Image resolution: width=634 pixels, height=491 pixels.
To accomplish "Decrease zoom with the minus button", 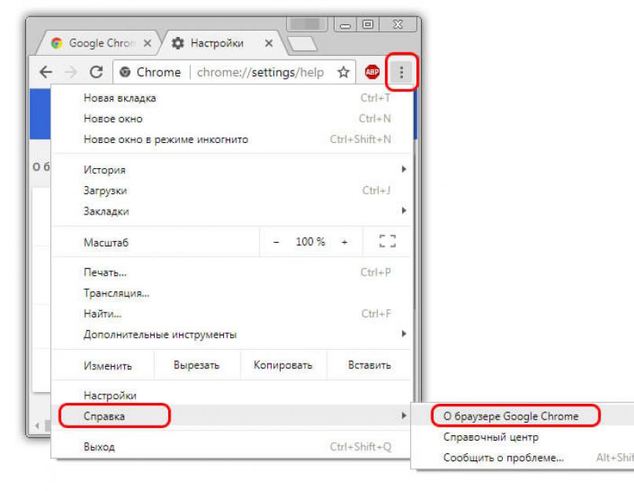I will point(277,242).
